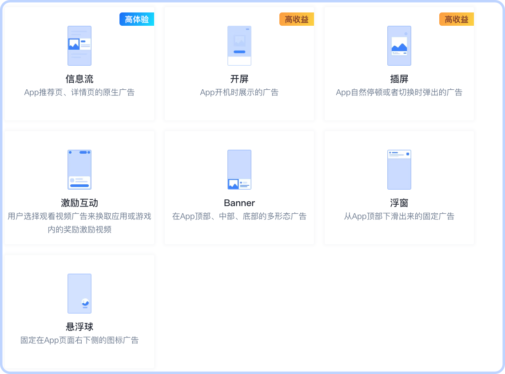505x374 pixels.
Task: Select the 悬浮球 title
Action: [x=80, y=326]
